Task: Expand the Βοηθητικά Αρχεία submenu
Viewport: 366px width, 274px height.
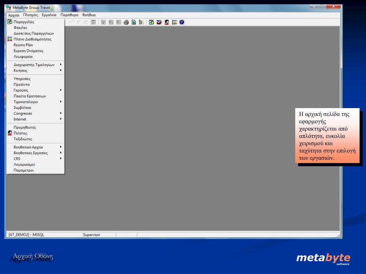Action: [x=35, y=147]
